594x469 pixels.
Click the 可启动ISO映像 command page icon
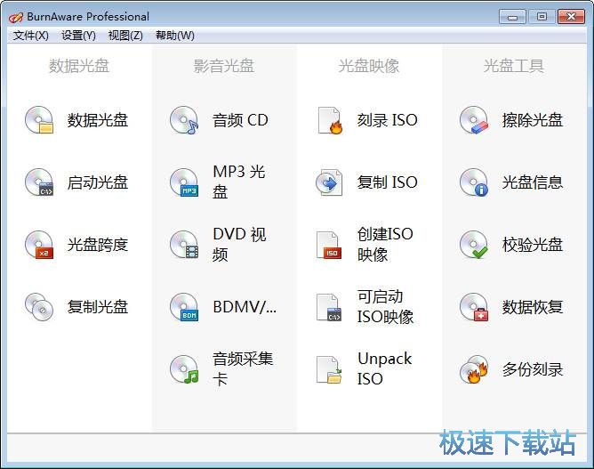(x=329, y=307)
